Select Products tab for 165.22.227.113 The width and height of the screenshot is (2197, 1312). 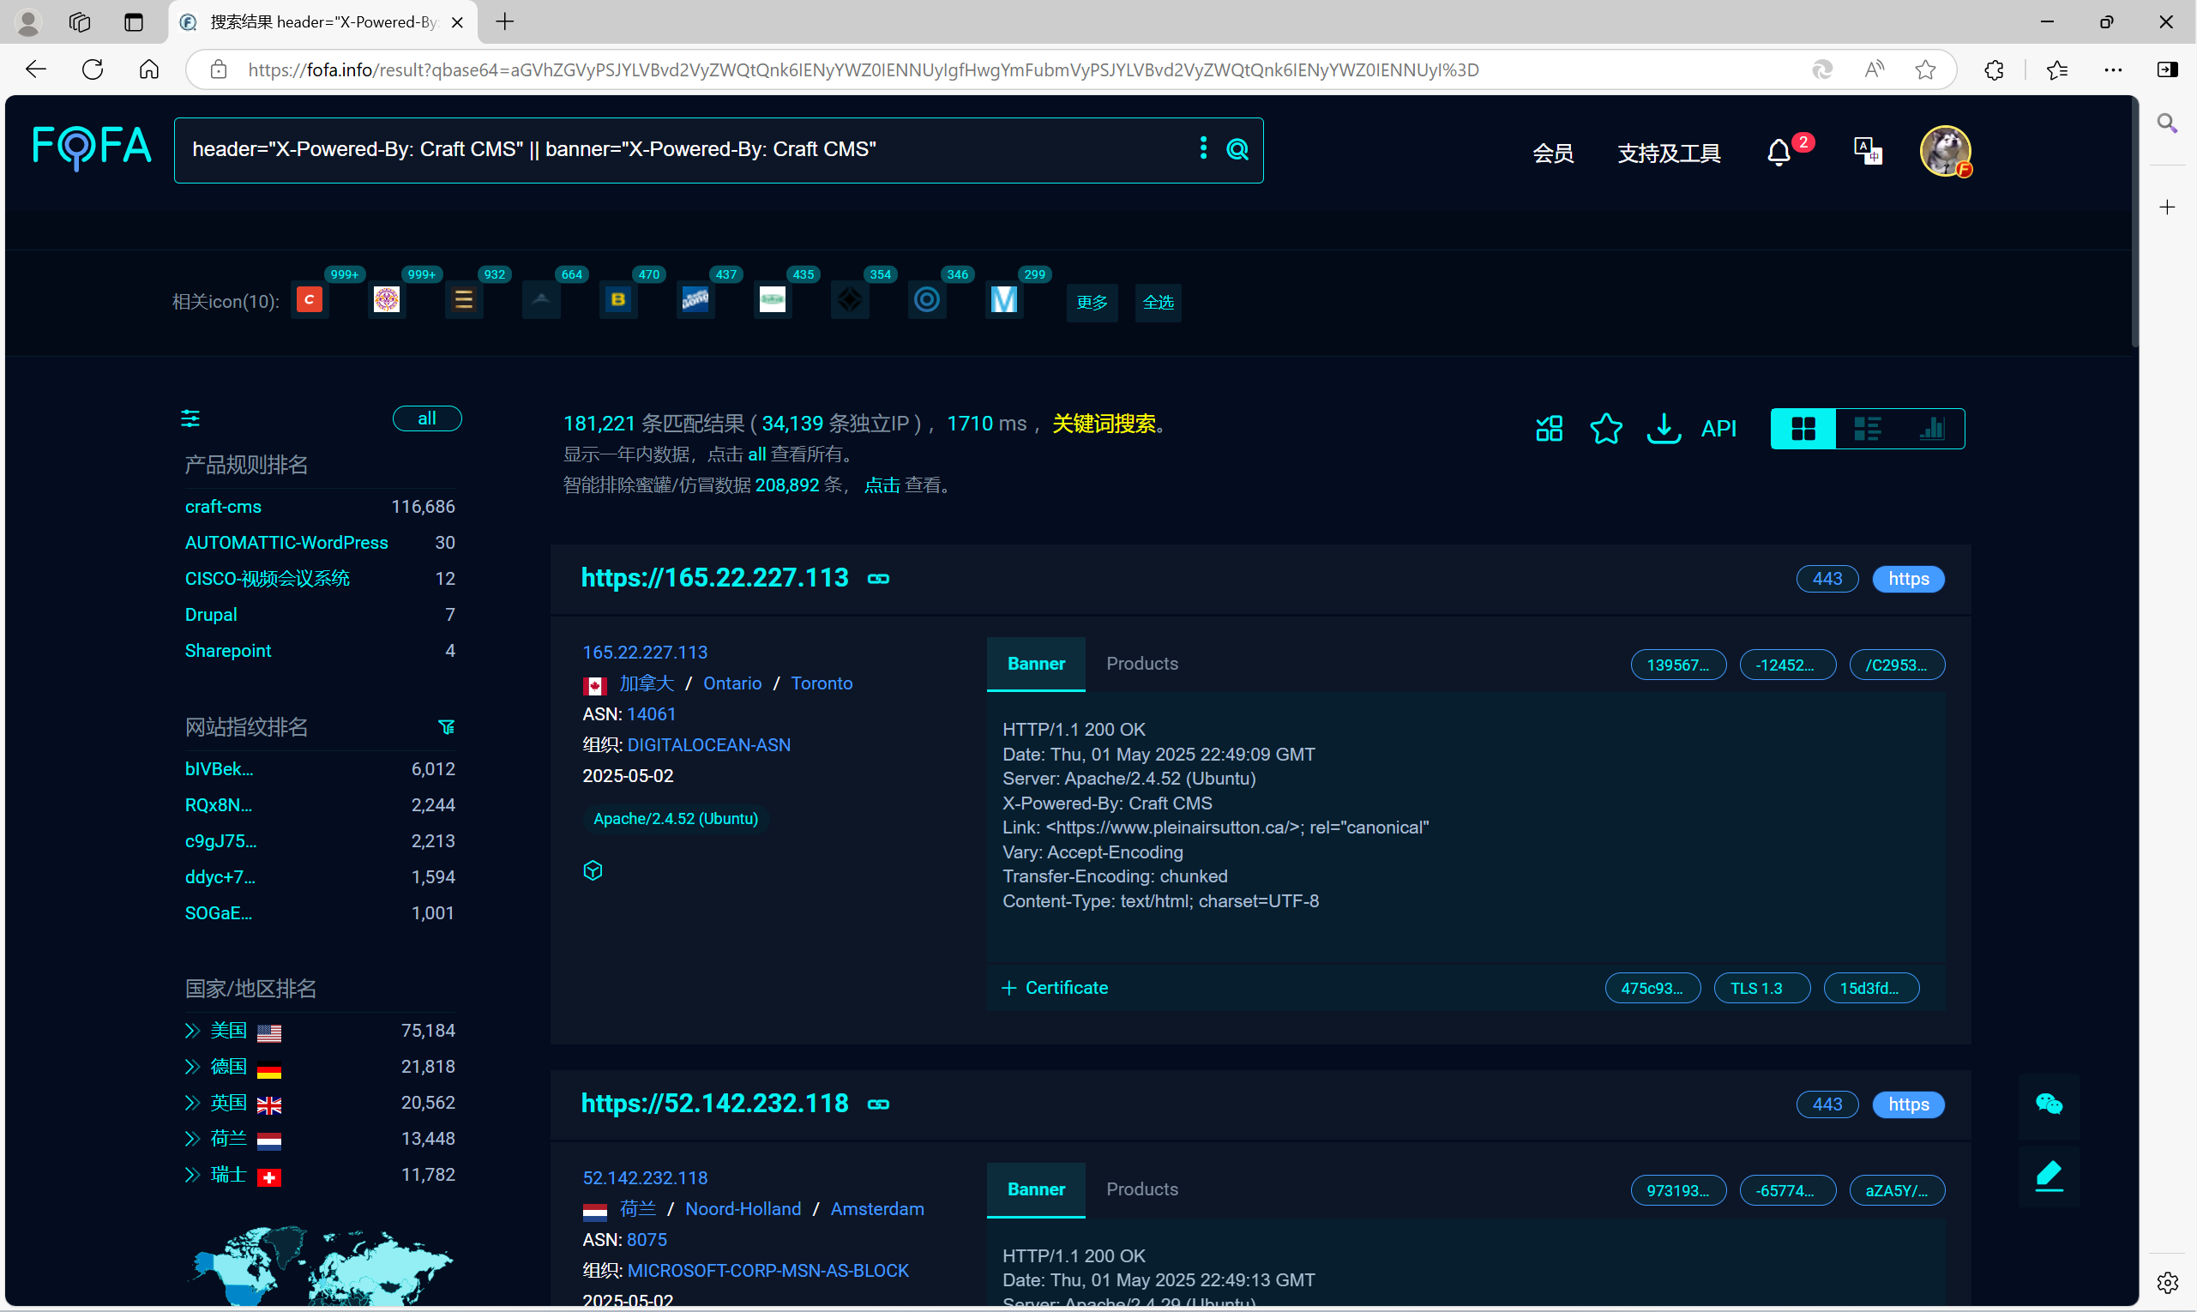coord(1142,664)
